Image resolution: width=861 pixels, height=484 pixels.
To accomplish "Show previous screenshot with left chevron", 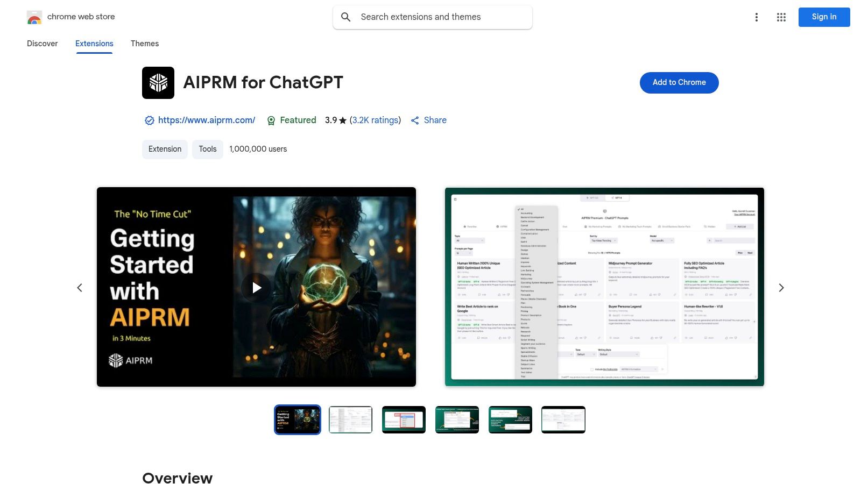I will [80, 287].
